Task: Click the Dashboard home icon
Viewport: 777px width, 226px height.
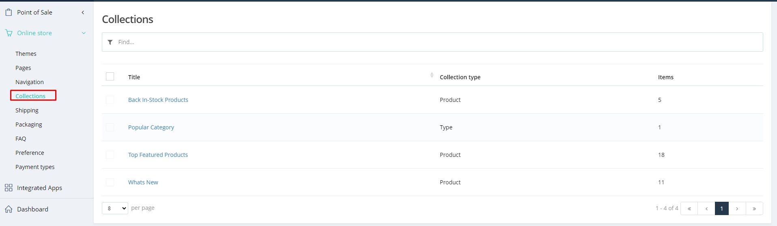Action: coord(9,209)
